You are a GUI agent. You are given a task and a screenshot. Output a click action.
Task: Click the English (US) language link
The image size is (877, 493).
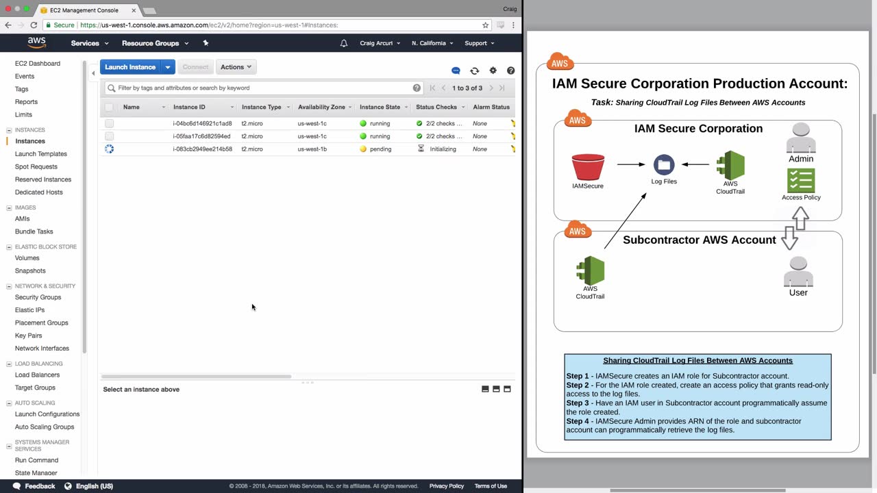click(x=95, y=486)
